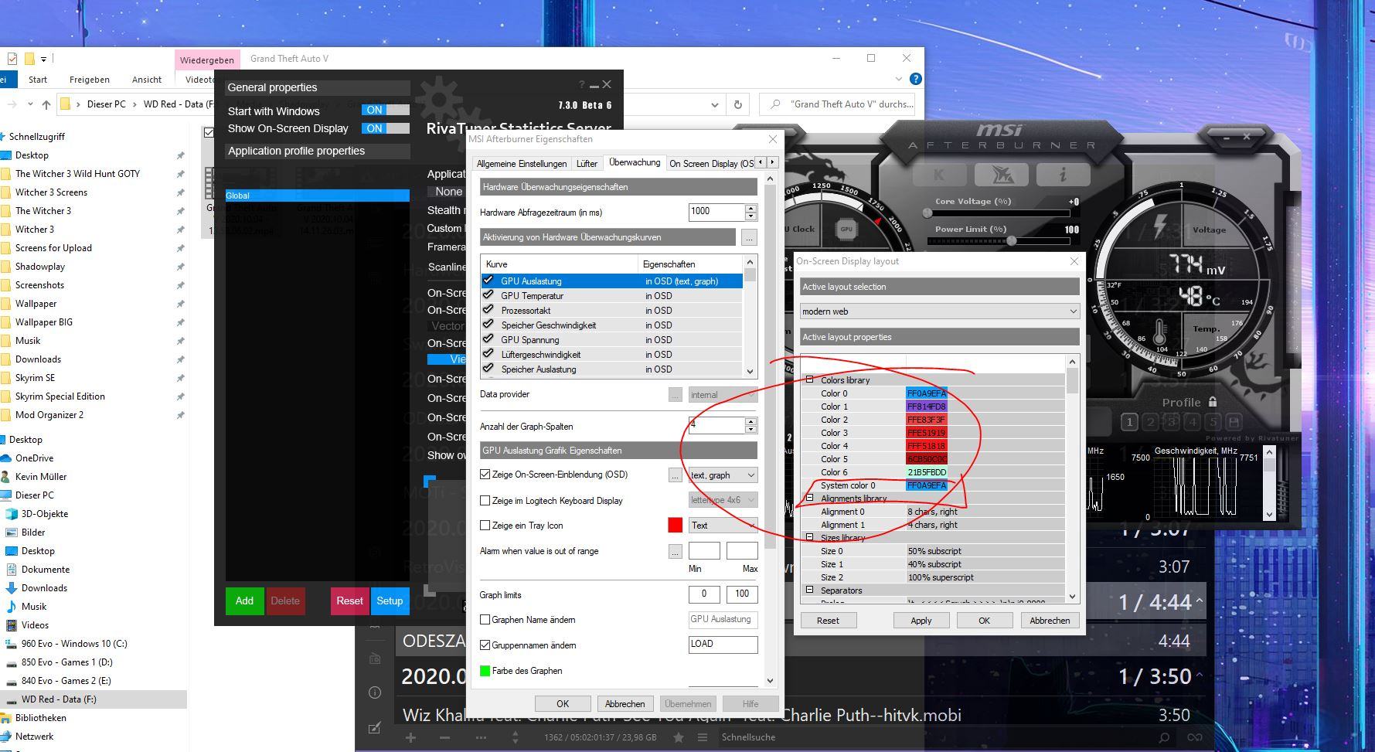The width and height of the screenshot is (1375, 752).
Task: Open the Explorer address bar history dropdown
Action: 715,104
